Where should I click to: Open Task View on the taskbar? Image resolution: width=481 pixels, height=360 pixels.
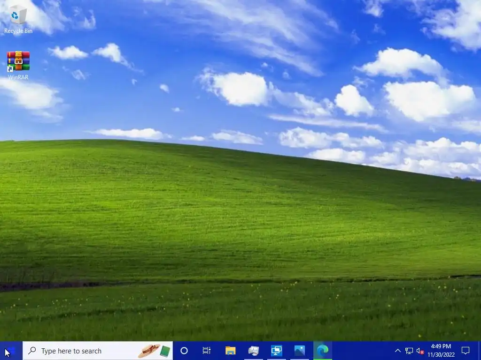(x=207, y=351)
